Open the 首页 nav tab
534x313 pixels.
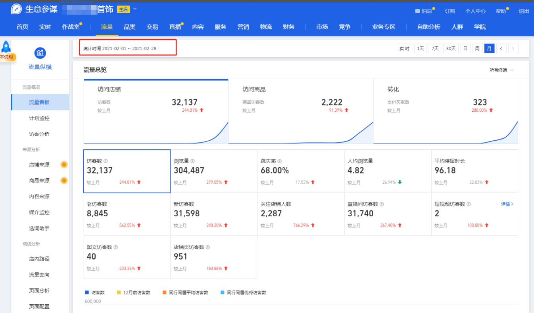click(x=22, y=27)
